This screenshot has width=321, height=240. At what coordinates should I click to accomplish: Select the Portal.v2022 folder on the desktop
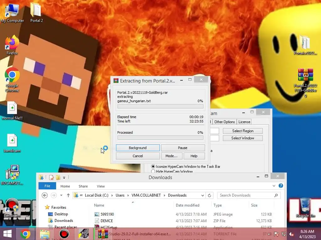[305, 45]
